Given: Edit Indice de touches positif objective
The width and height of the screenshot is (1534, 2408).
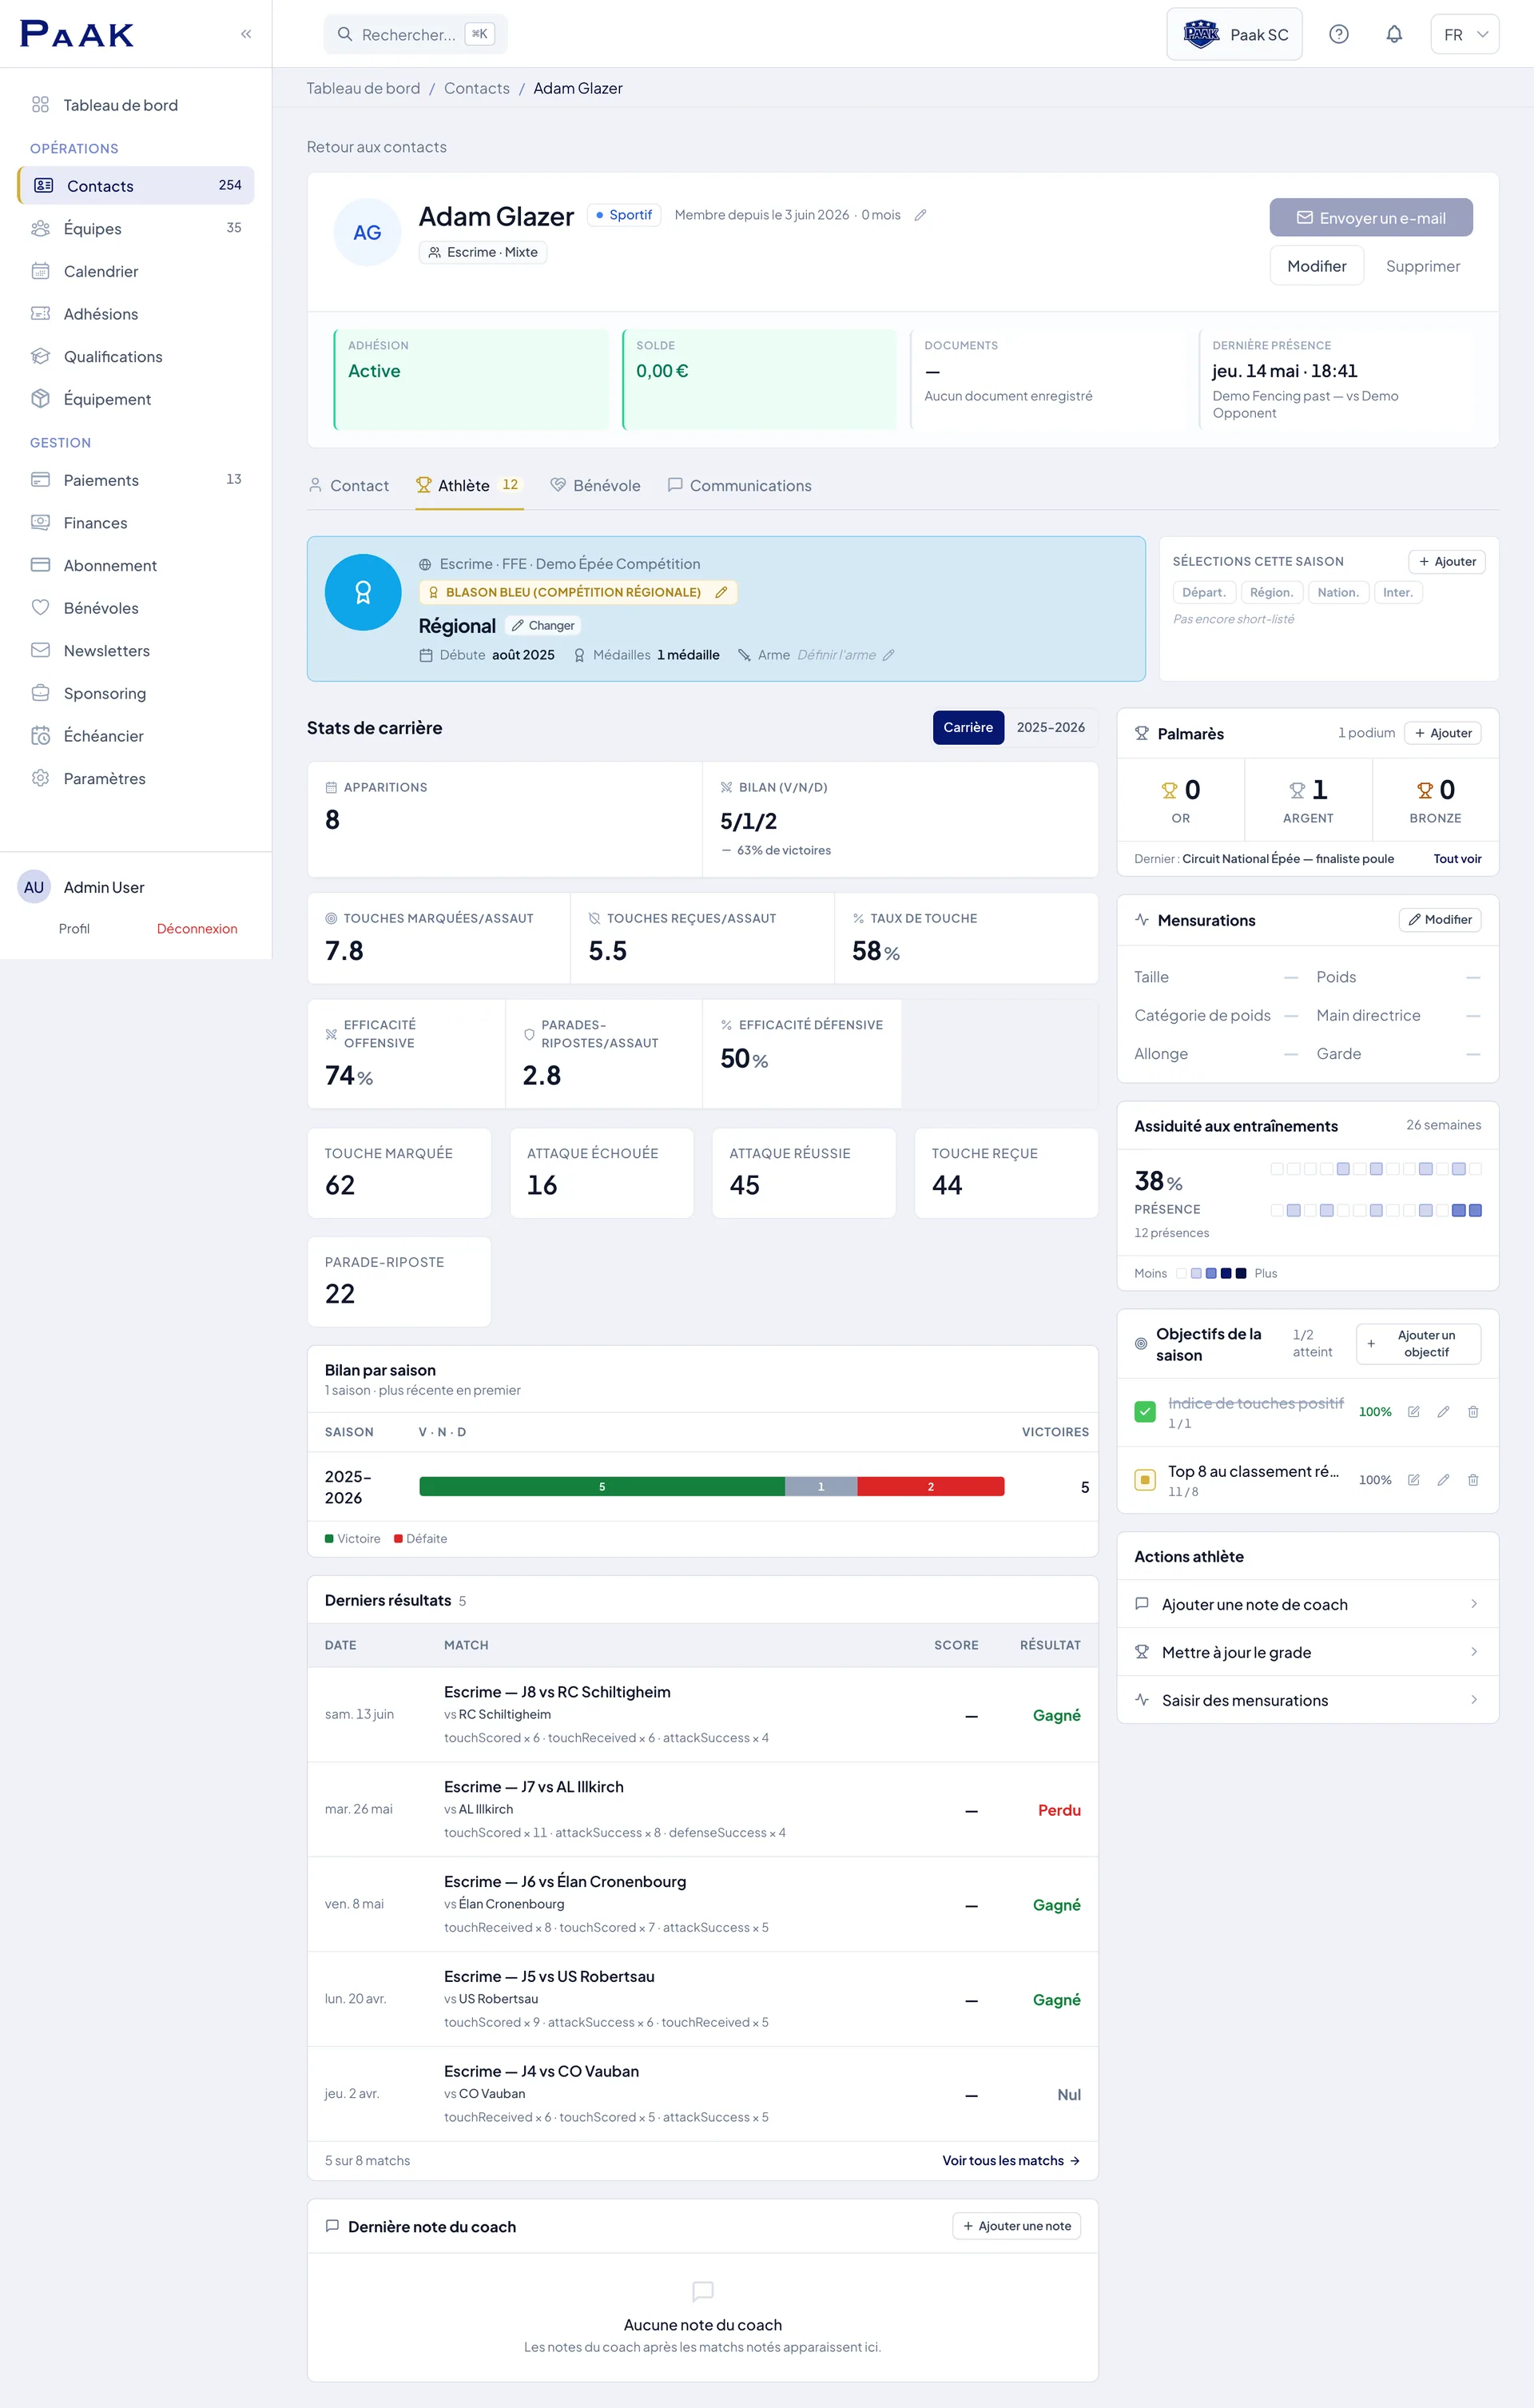Looking at the screenshot, I should tap(1443, 1412).
